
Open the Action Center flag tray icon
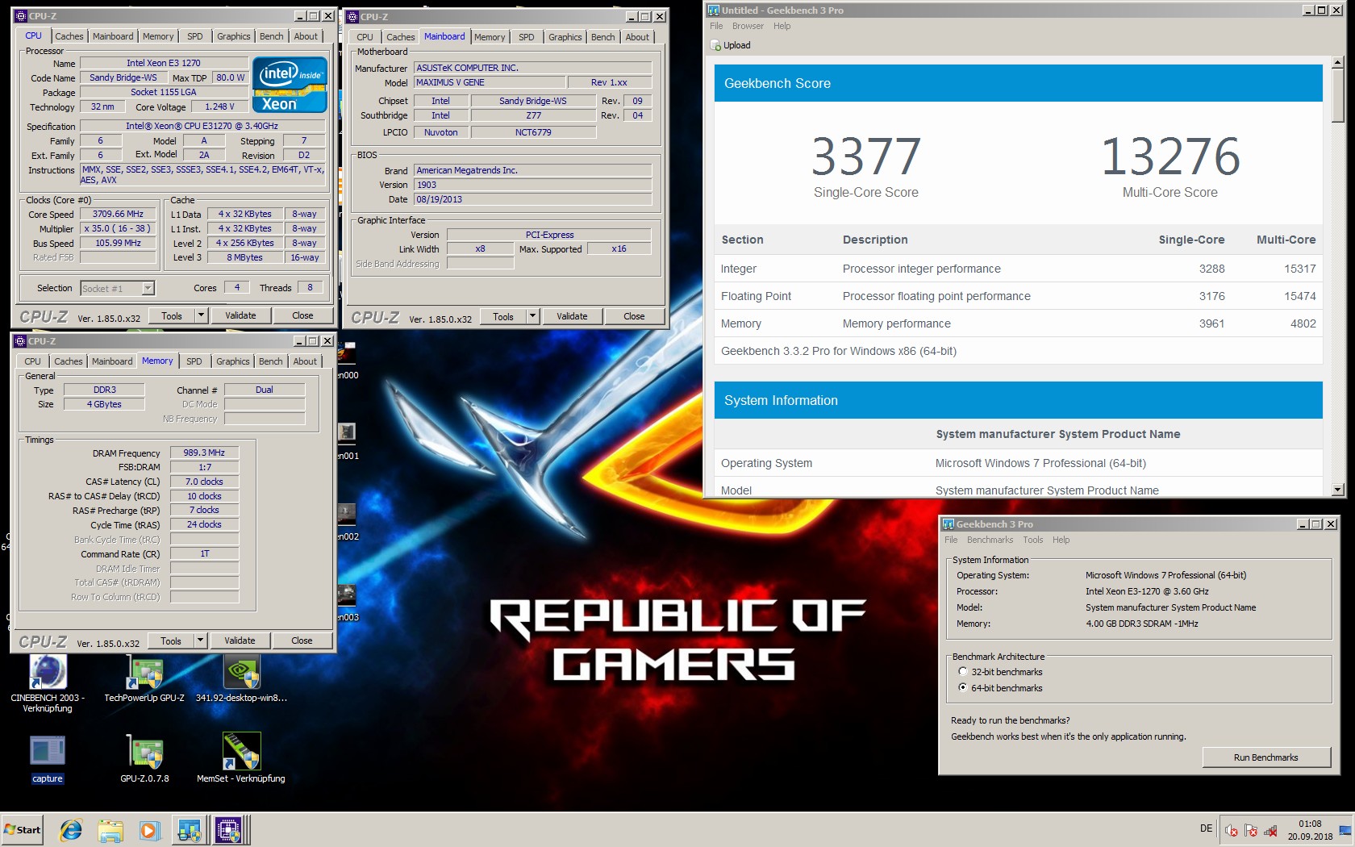pyautogui.click(x=1250, y=830)
